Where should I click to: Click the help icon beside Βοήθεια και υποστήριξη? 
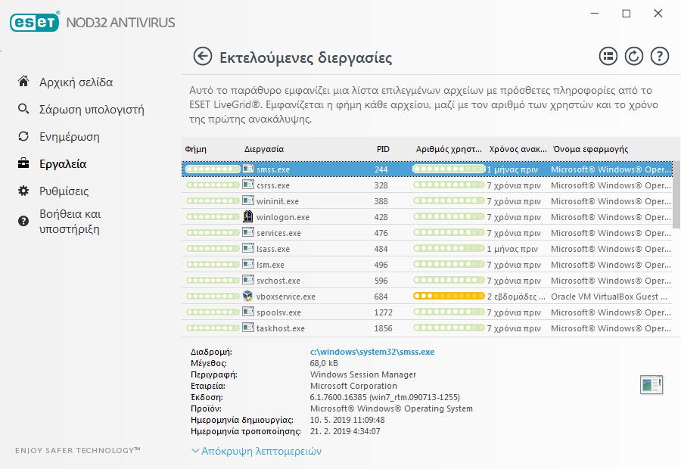23,221
